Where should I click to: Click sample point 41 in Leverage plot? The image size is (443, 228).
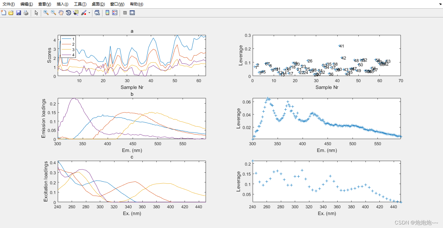[x=340, y=46]
